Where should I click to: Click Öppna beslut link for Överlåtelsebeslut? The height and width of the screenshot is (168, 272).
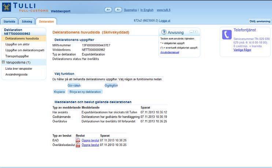(x=90, y=145)
